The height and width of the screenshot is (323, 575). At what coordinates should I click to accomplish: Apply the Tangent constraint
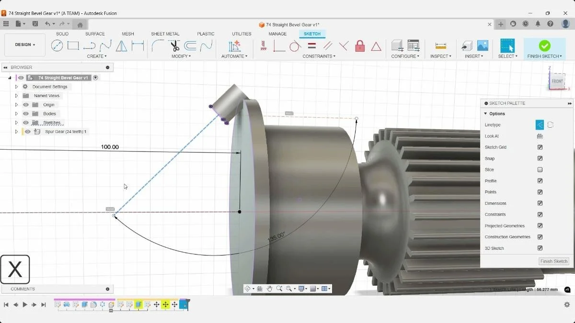(295, 46)
